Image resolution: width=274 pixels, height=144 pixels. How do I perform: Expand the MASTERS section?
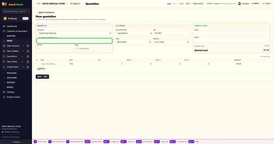pyautogui.click(x=11, y=36)
